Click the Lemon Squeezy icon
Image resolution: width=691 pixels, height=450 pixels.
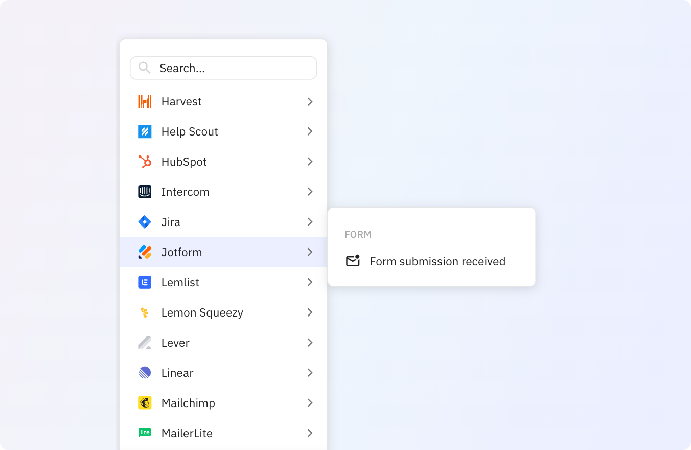click(x=145, y=312)
